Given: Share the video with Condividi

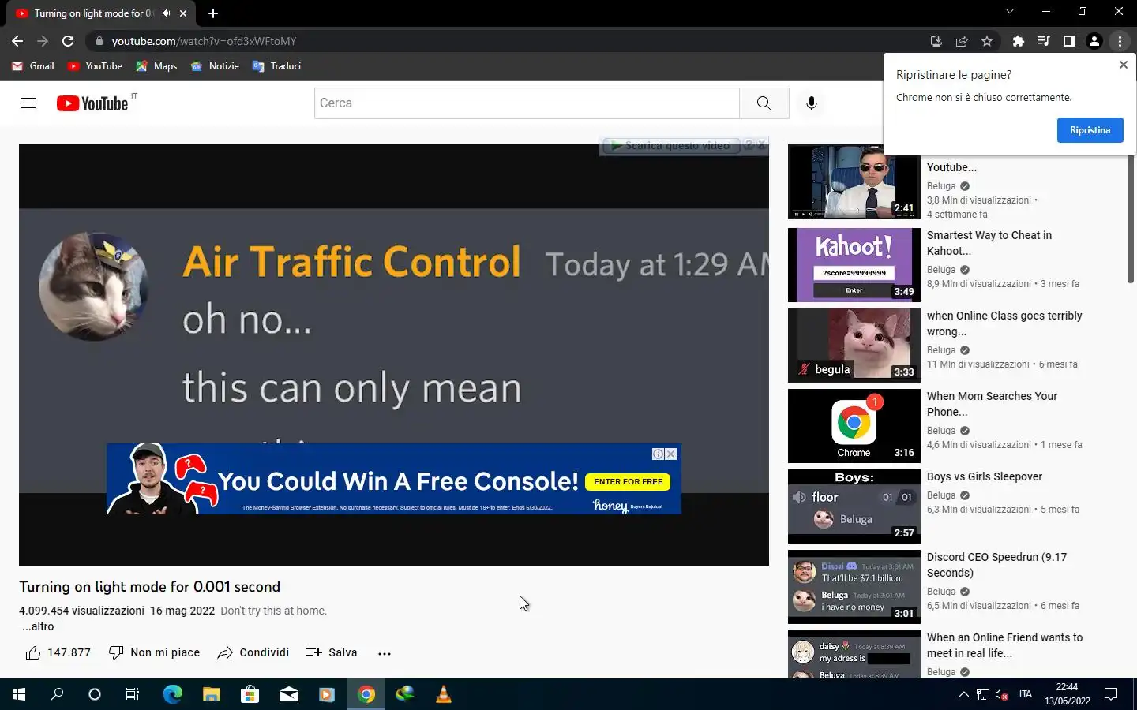Looking at the screenshot, I should tap(253, 652).
